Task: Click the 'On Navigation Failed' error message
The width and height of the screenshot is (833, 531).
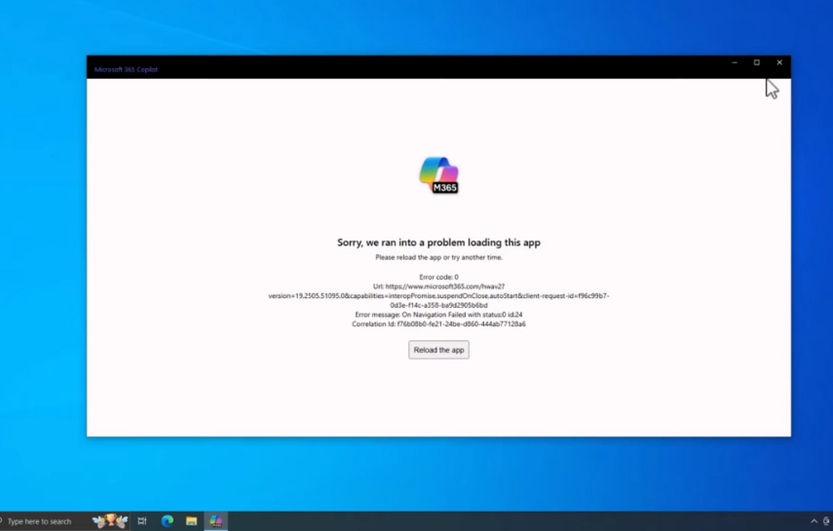Action: tap(438, 315)
